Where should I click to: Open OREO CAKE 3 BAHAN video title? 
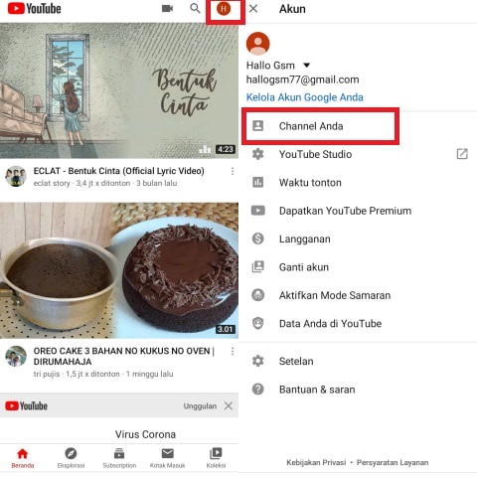(124, 356)
